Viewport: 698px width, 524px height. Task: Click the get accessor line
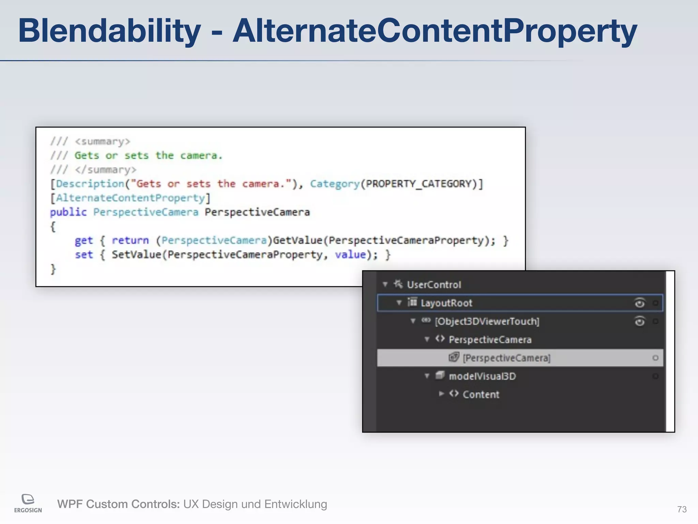pos(292,241)
